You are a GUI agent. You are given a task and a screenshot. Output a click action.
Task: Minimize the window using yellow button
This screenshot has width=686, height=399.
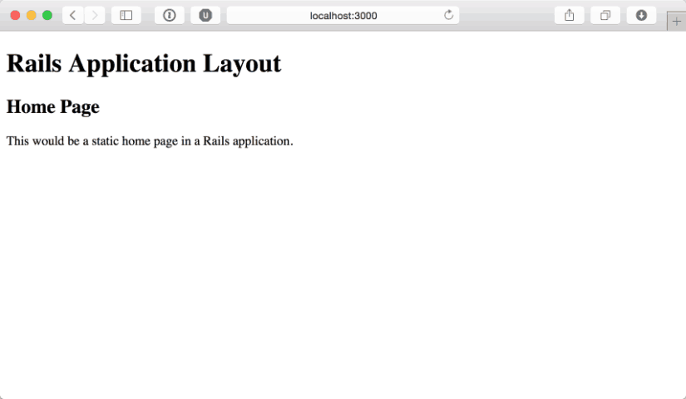click(x=32, y=15)
